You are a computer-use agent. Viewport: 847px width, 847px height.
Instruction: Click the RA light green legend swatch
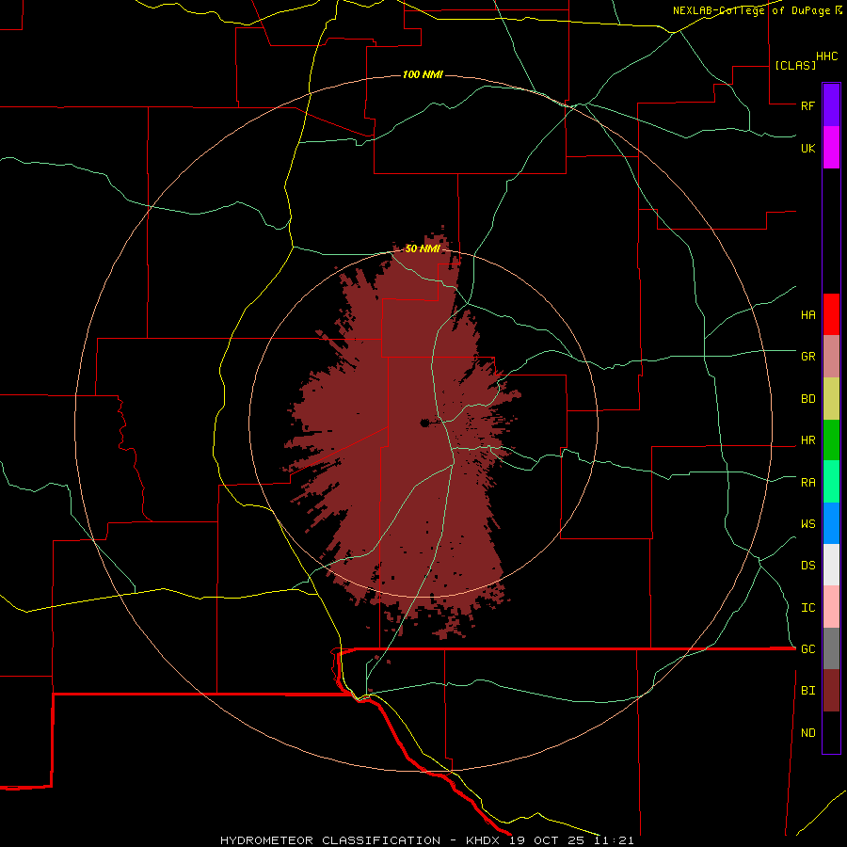pos(831,482)
